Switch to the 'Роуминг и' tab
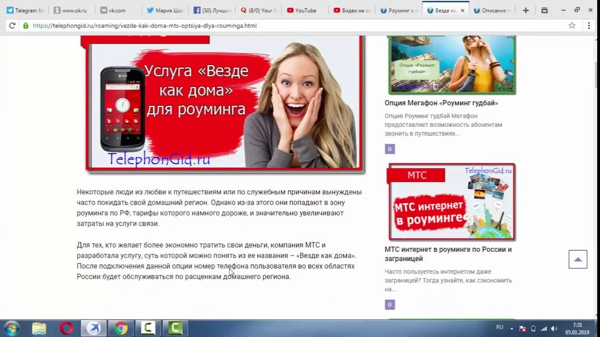The image size is (600, 337). tap(398, 10)
